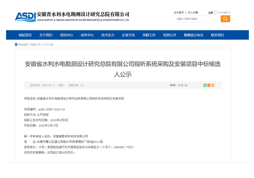Click the 13~22℃ temperature text
The image size is (254, 178).
coord(223,13)
